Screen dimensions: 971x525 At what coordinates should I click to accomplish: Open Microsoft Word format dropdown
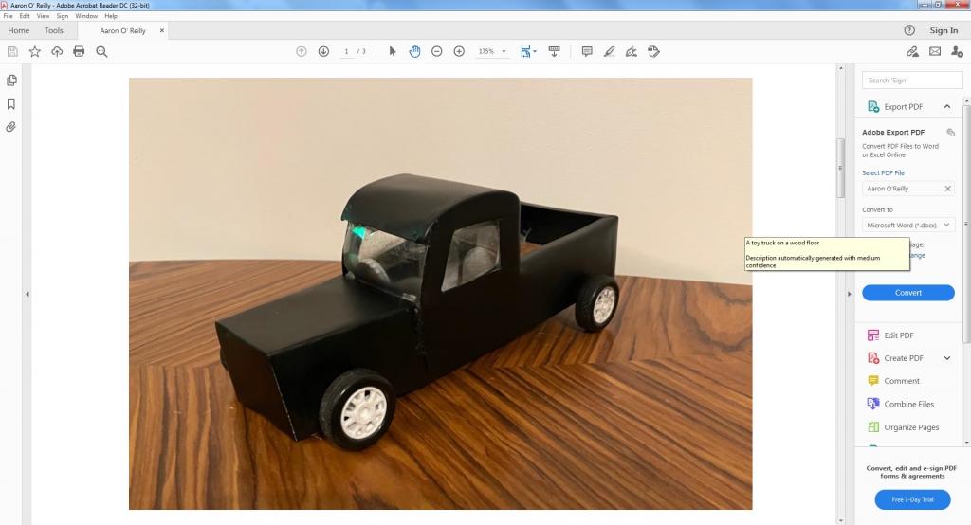[x=907, y=226]
